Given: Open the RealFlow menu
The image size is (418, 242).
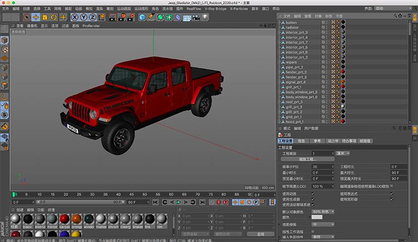Looking at the screenshot, I should pos(194,9).
